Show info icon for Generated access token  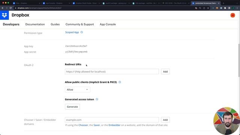pos(97,99)
